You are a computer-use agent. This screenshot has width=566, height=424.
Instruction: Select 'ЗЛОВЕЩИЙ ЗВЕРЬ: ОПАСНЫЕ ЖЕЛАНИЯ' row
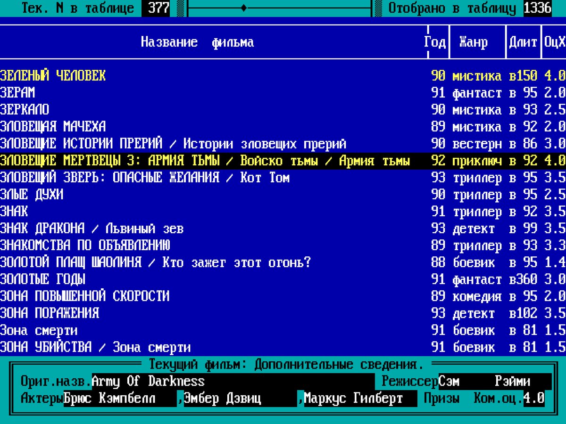tap(283, 178)
